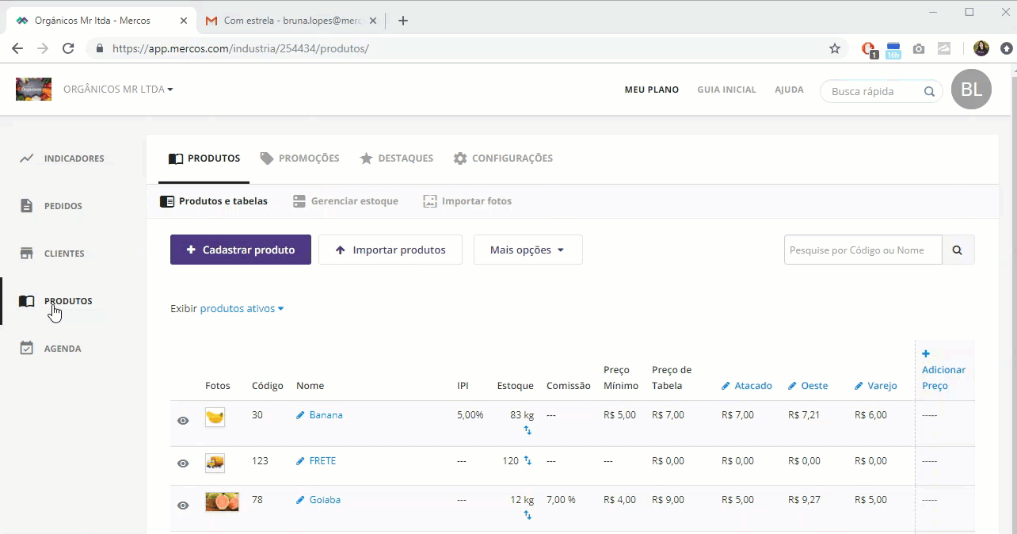The image size is (1017, 534).
Task: Bookmark this page with the star icon
Action: click(x=834, y=48)
